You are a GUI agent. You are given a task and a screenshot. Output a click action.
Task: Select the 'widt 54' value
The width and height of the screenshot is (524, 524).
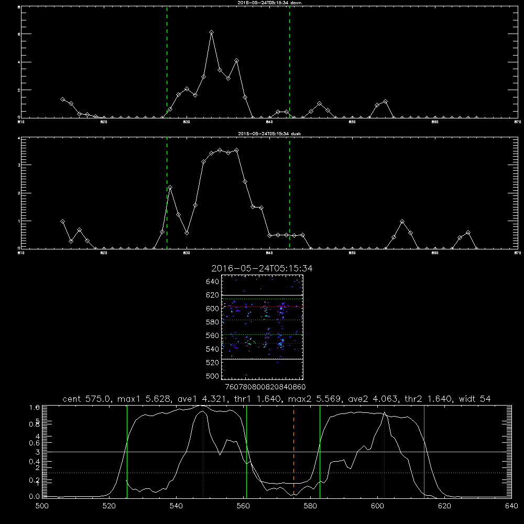(x=475, y=399)
